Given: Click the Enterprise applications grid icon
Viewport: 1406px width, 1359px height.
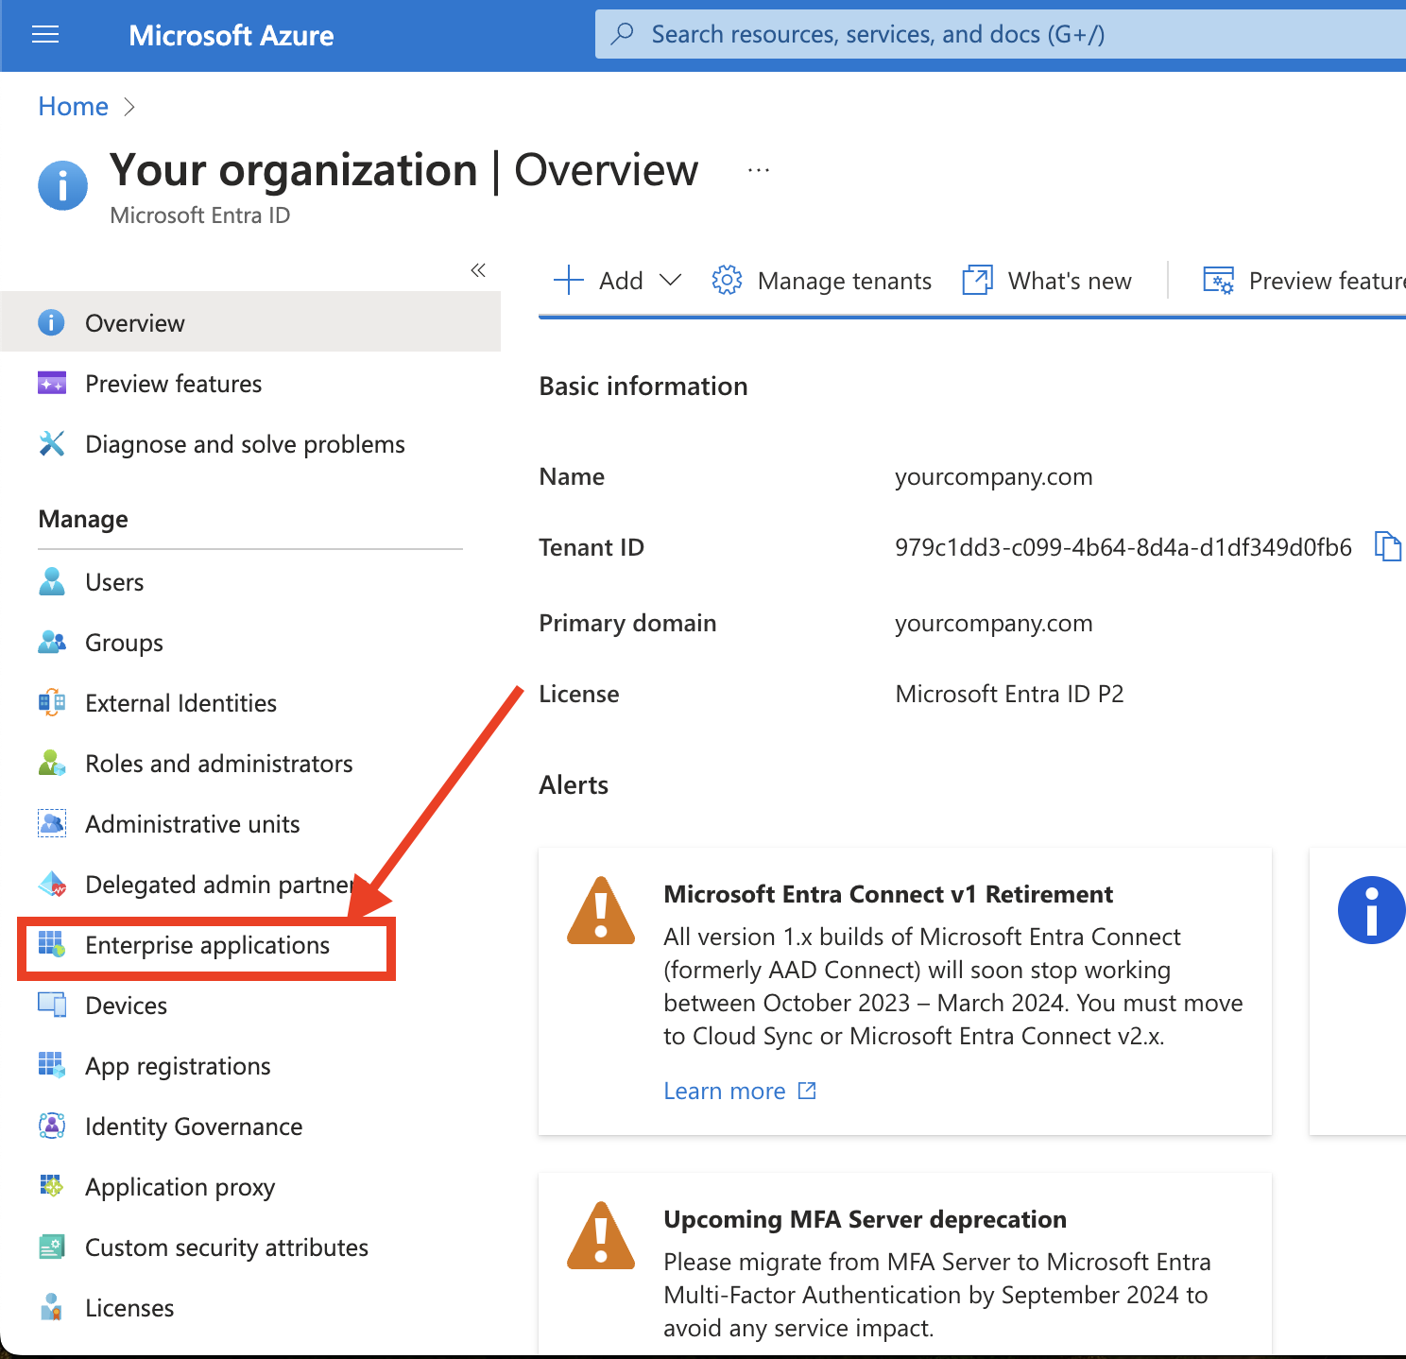Looking at the screenshot, I should coord(52,944).
